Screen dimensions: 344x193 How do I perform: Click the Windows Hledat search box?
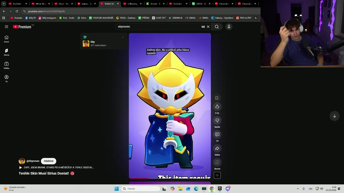click(140, 189)
